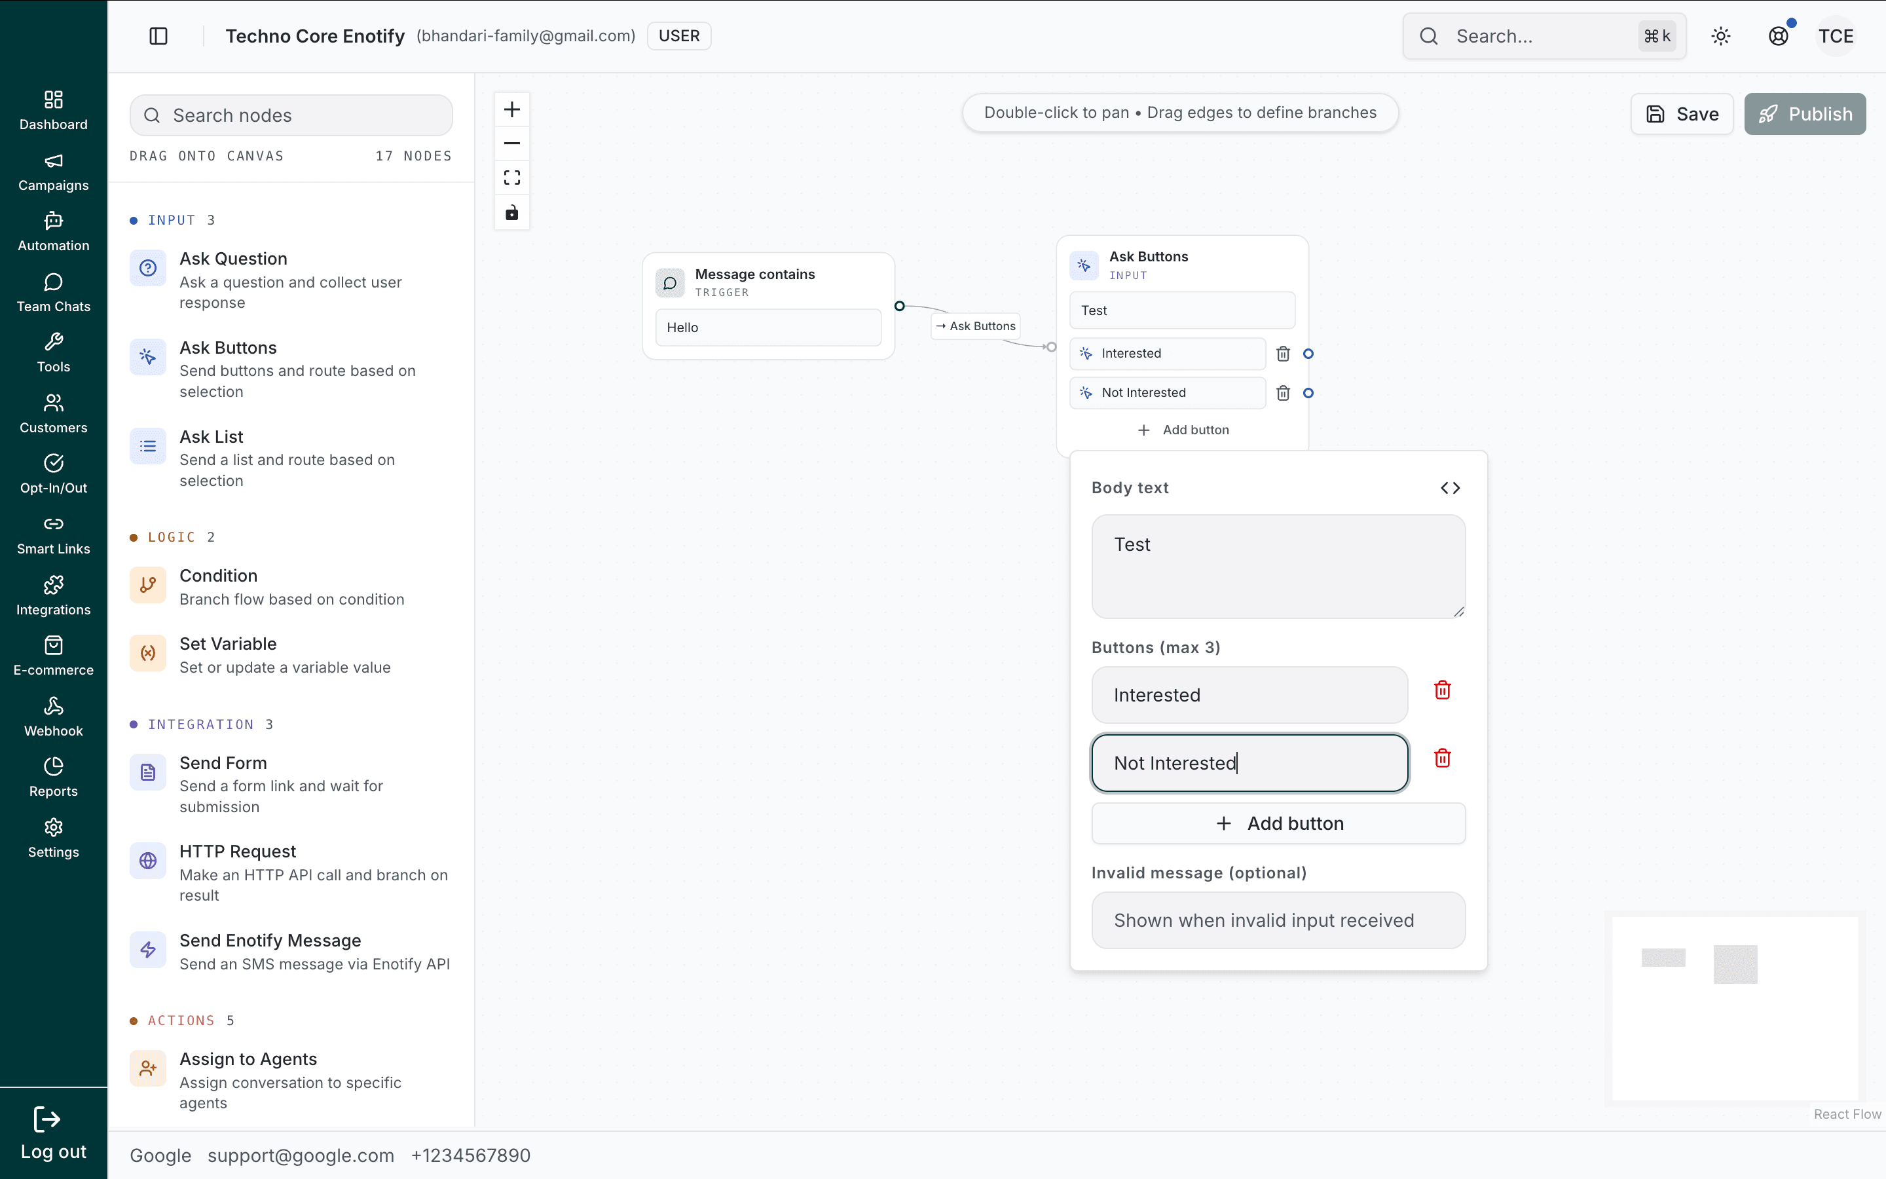Click the Test body preview in the node
Image resolution: width=1886 pixels, height=1179 pixels.
click(1181, 310)
